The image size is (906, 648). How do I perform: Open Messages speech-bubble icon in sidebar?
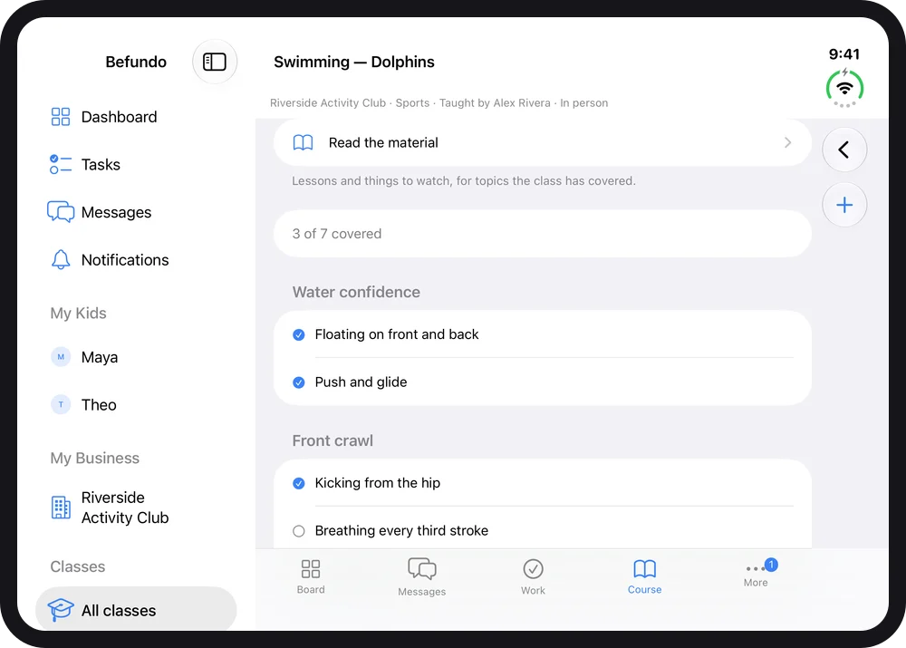(x=61, y=212)
